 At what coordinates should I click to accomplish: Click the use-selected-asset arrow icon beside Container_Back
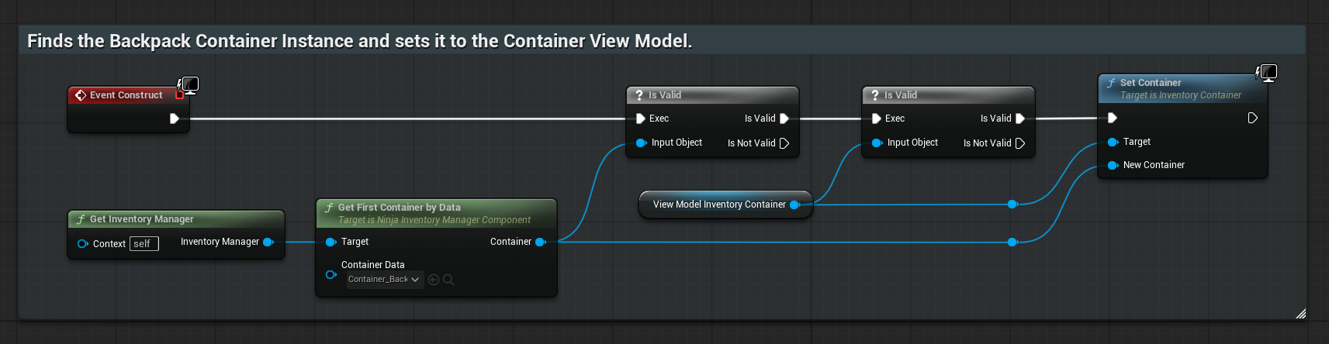(434, 280)
